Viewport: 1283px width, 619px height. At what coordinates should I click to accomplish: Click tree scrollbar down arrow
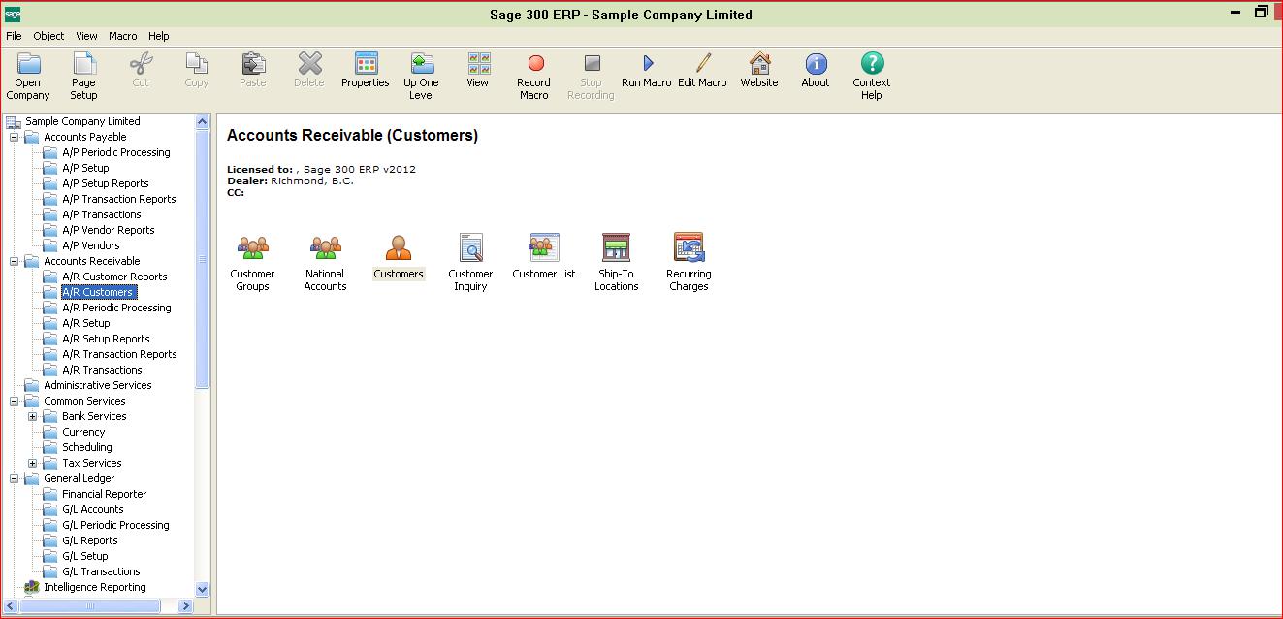coord(203,589)
